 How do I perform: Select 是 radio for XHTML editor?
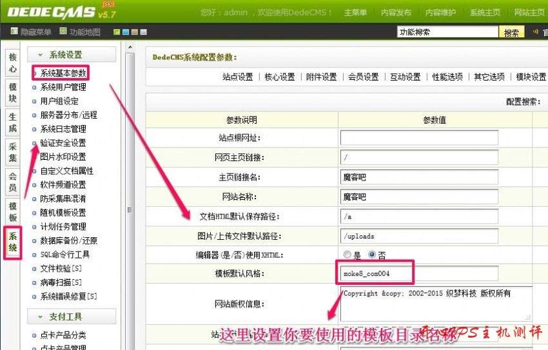pos(347,255)
